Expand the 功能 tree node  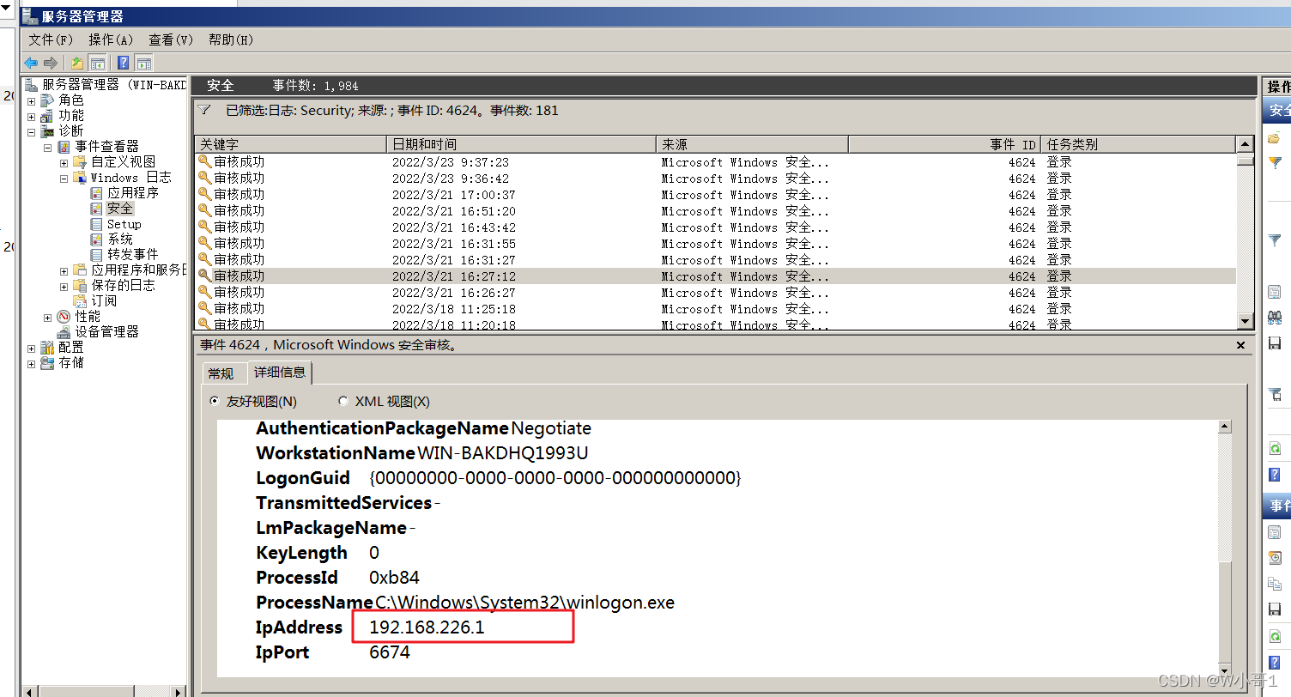click(32, 116)
